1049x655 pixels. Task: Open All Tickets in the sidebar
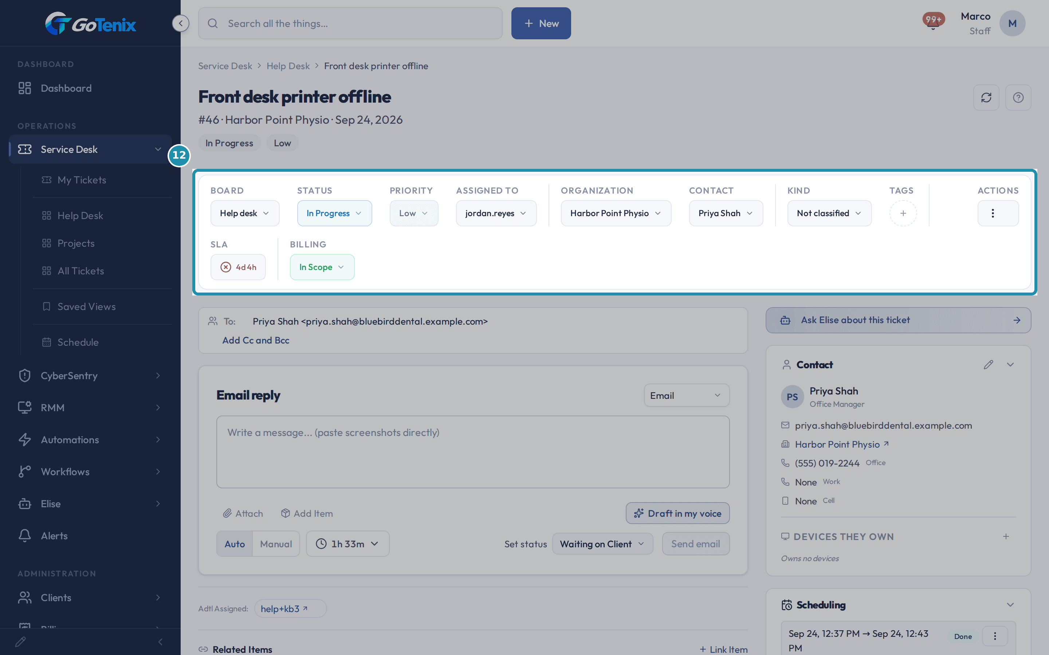tap(102, 271)
